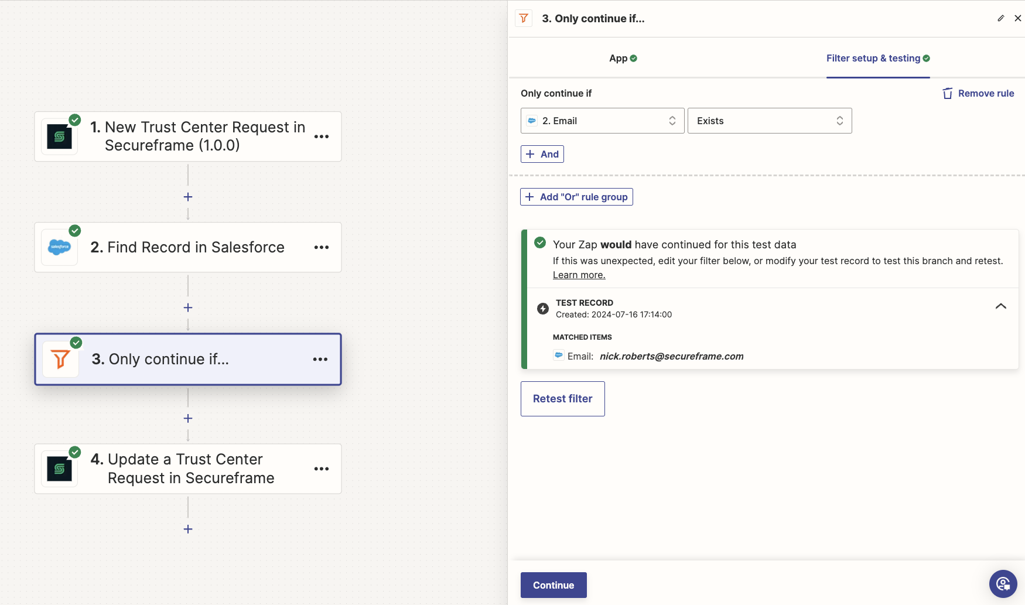Add an "Or" rule group
1025x605 pixels.
point(576,197)
